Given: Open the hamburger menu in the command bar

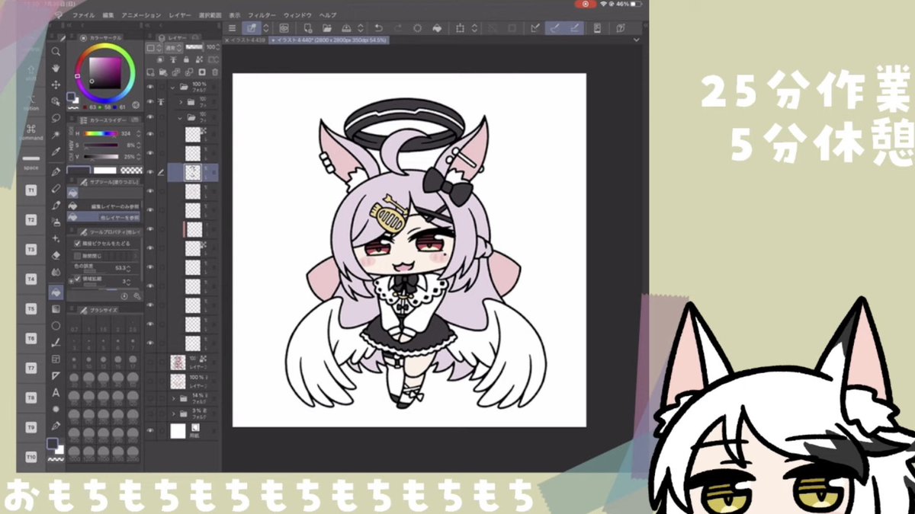Looking at the screenshot, I should [232, 28].
